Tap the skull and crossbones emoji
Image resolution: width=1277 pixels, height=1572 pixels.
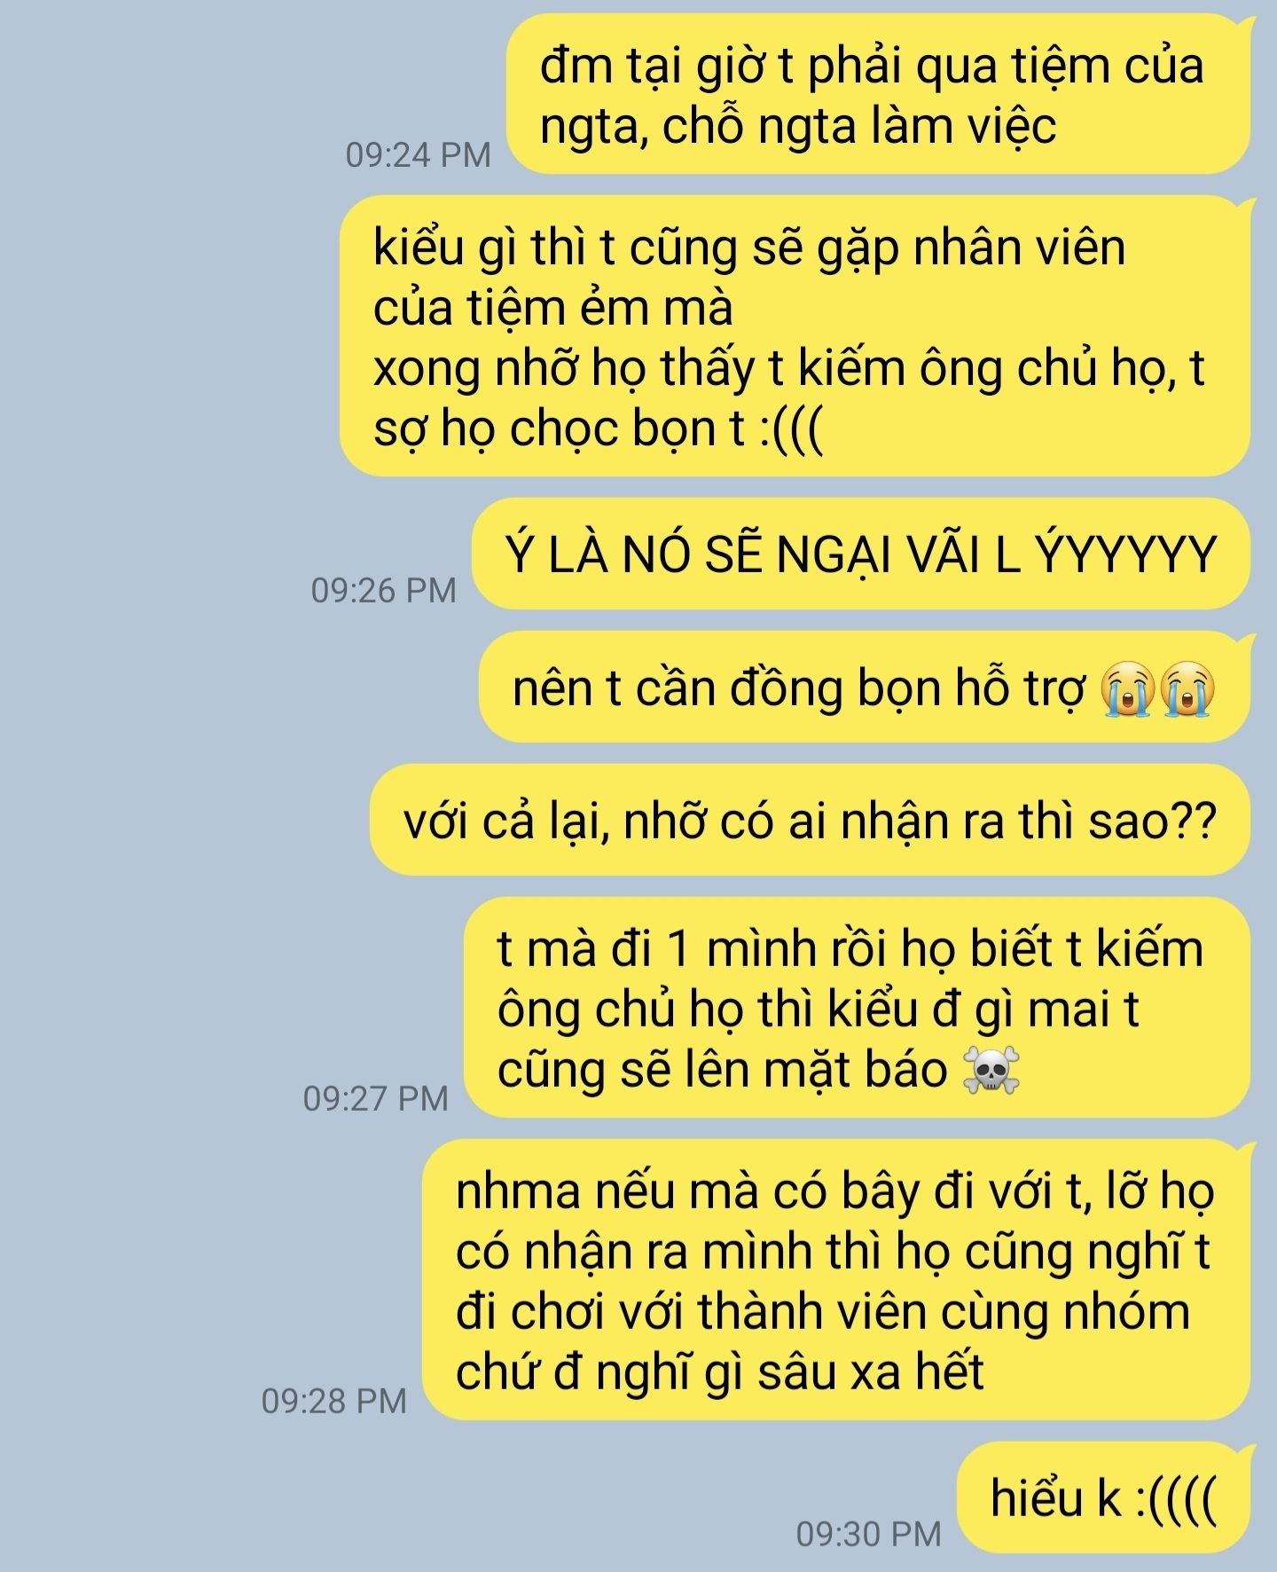point(991,1070)
